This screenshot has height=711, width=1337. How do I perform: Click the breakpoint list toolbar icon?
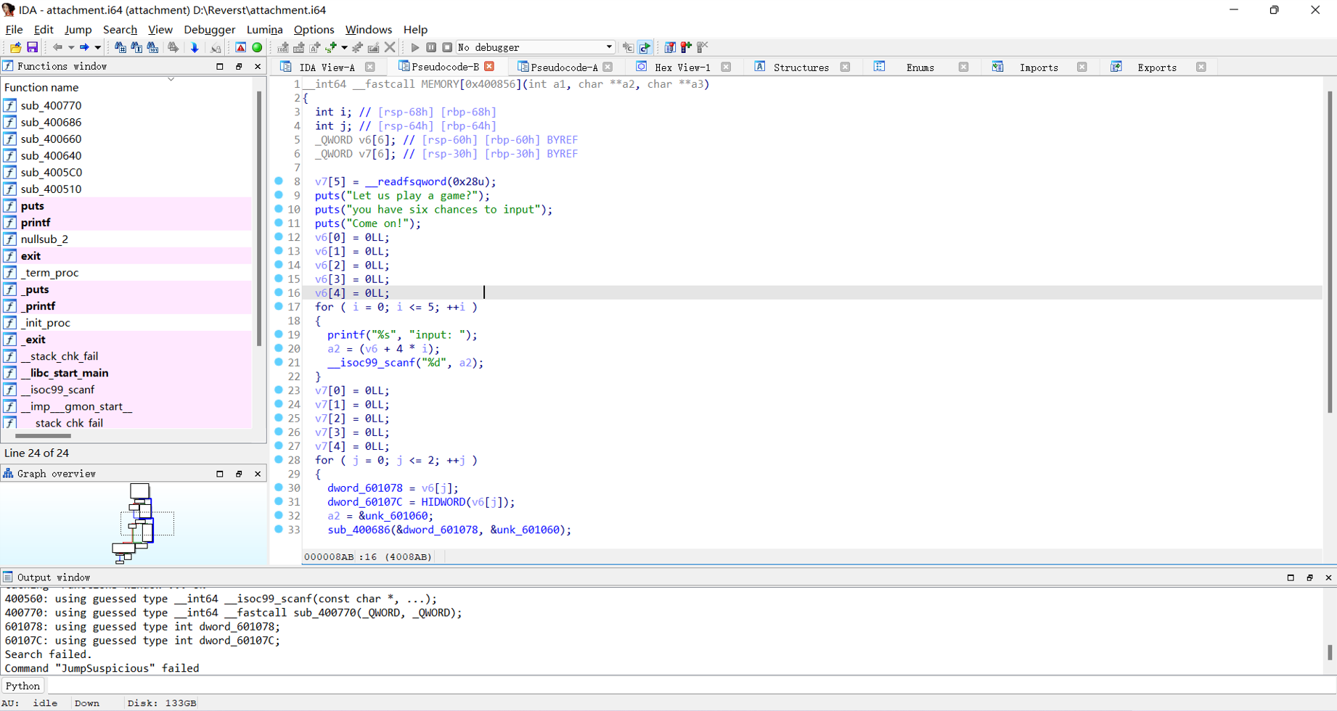(x=669, y=47)
